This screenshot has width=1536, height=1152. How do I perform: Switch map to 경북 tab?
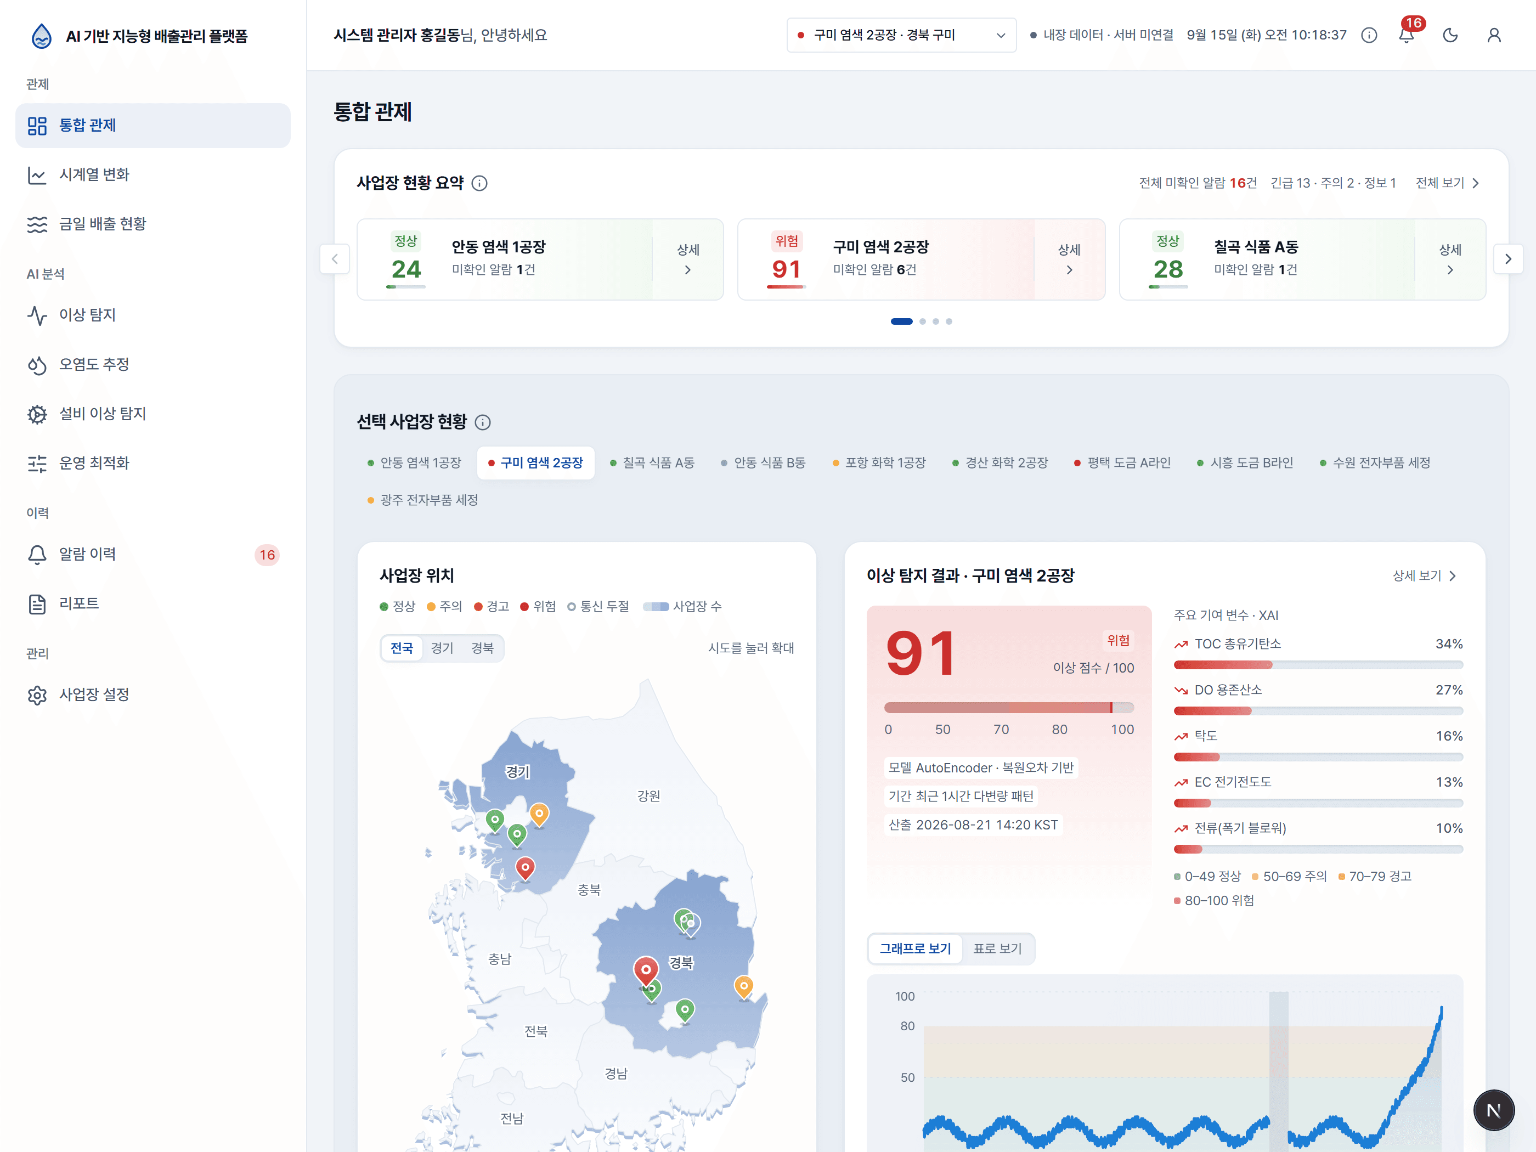483,648
